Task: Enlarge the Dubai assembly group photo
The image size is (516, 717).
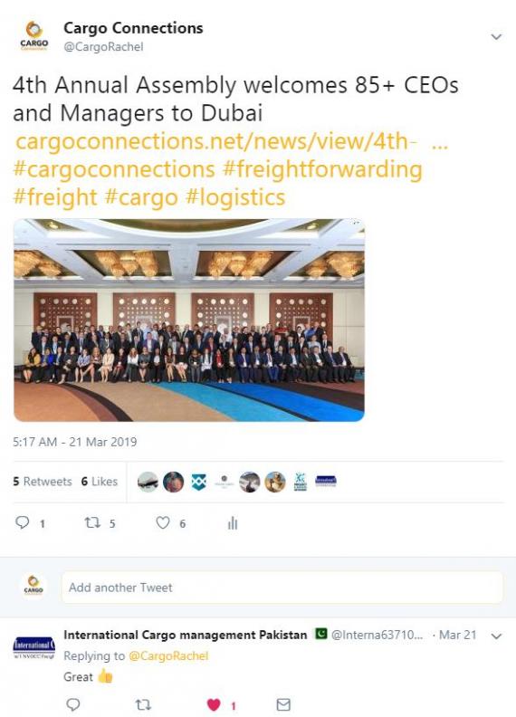Action: [x=189, y=320]
